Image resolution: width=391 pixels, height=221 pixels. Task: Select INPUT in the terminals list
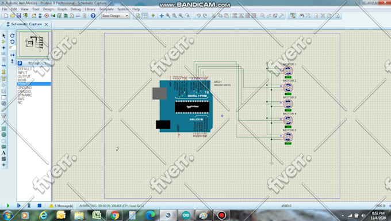22,73
